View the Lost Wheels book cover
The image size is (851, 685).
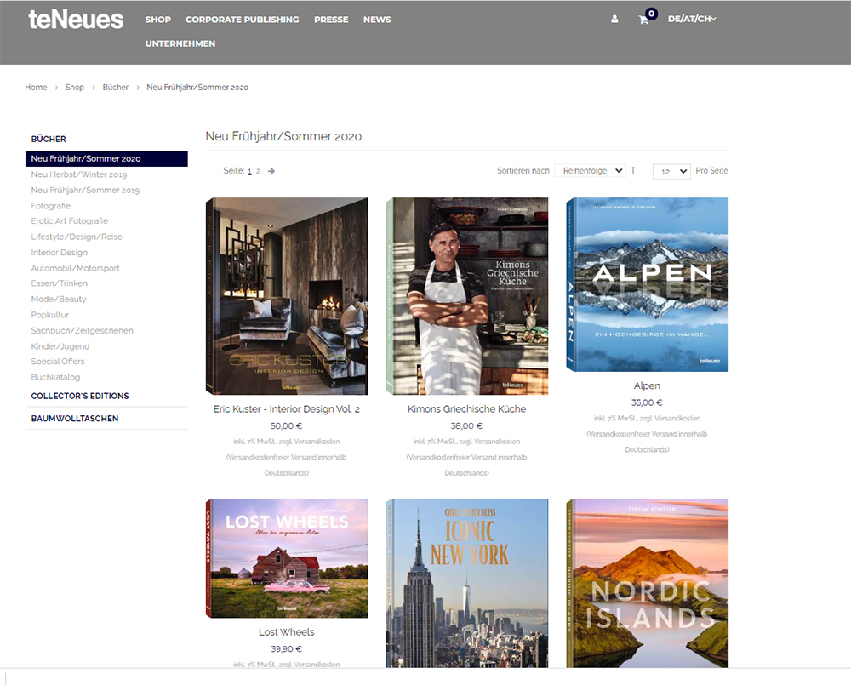[x=287, y=558]
